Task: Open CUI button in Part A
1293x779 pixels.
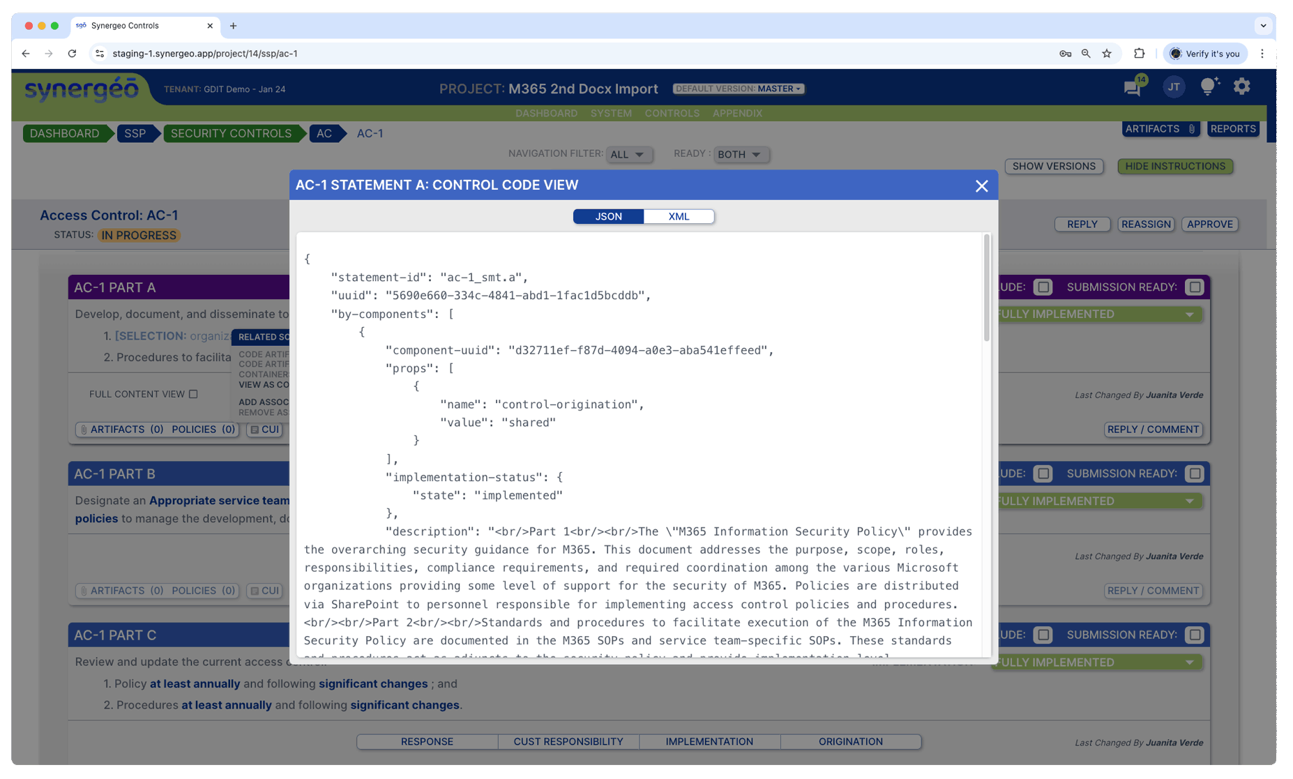Action: pyautogui.click(x=264, y=430)
